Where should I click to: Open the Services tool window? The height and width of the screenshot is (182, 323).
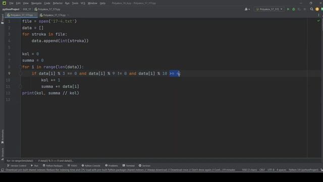145,165
